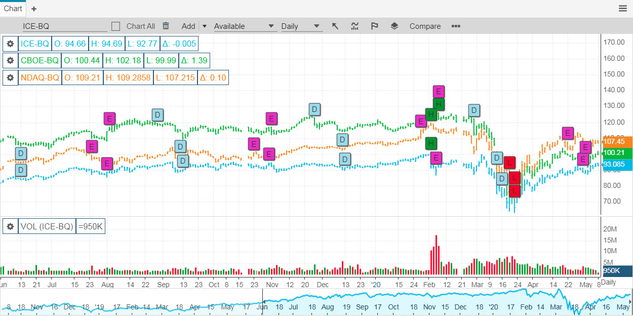The image size is (633, 316).
Task: Open the hamburger menu at top right
Action: click(x=622, y=8)
